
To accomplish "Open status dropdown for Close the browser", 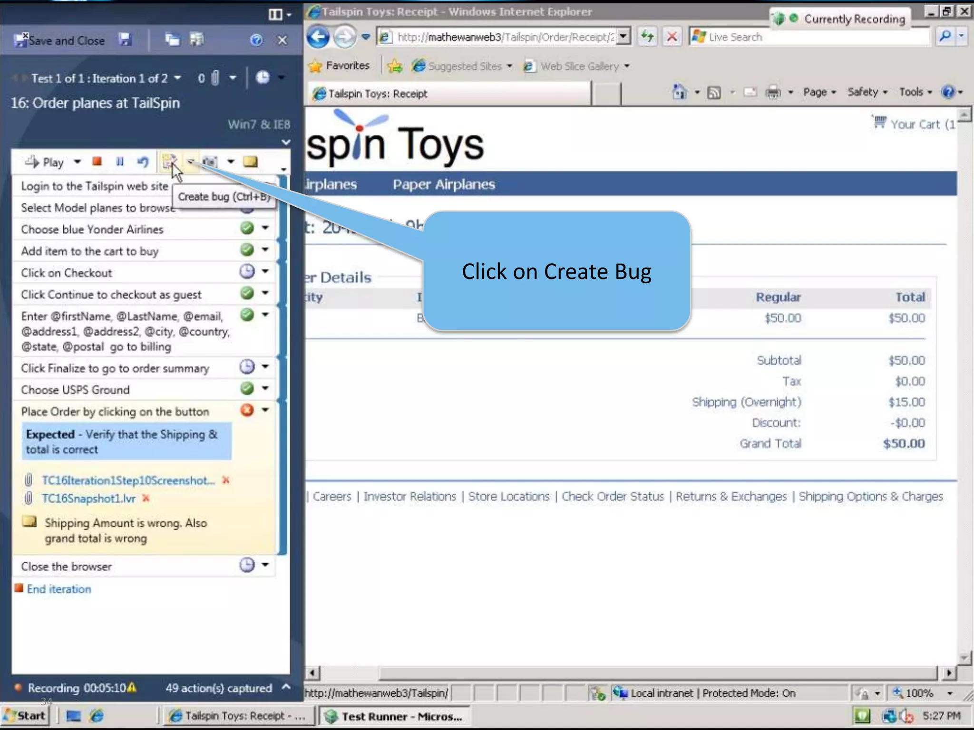I will (265, 565).
